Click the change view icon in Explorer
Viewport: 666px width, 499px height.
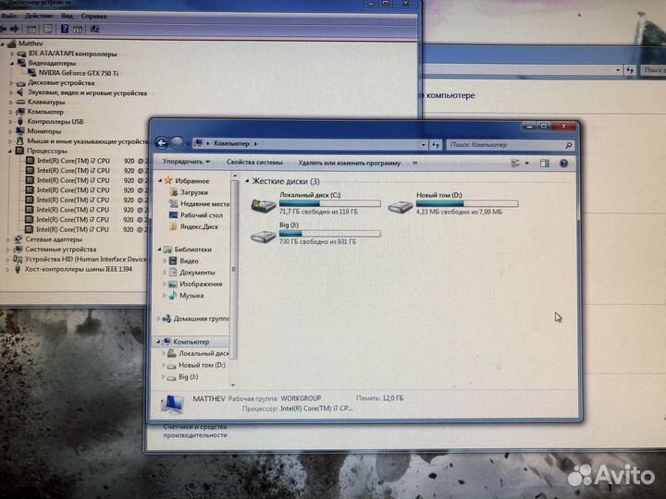click(515, 163)
